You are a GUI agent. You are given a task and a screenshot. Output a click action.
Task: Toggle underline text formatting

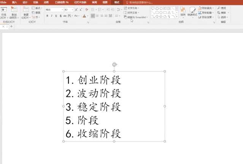click(x=56, y=16)
